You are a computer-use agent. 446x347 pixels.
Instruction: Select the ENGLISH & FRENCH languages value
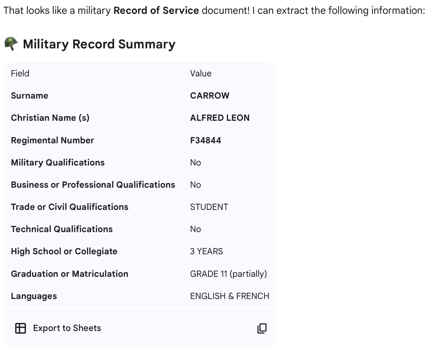click(230, 296)
